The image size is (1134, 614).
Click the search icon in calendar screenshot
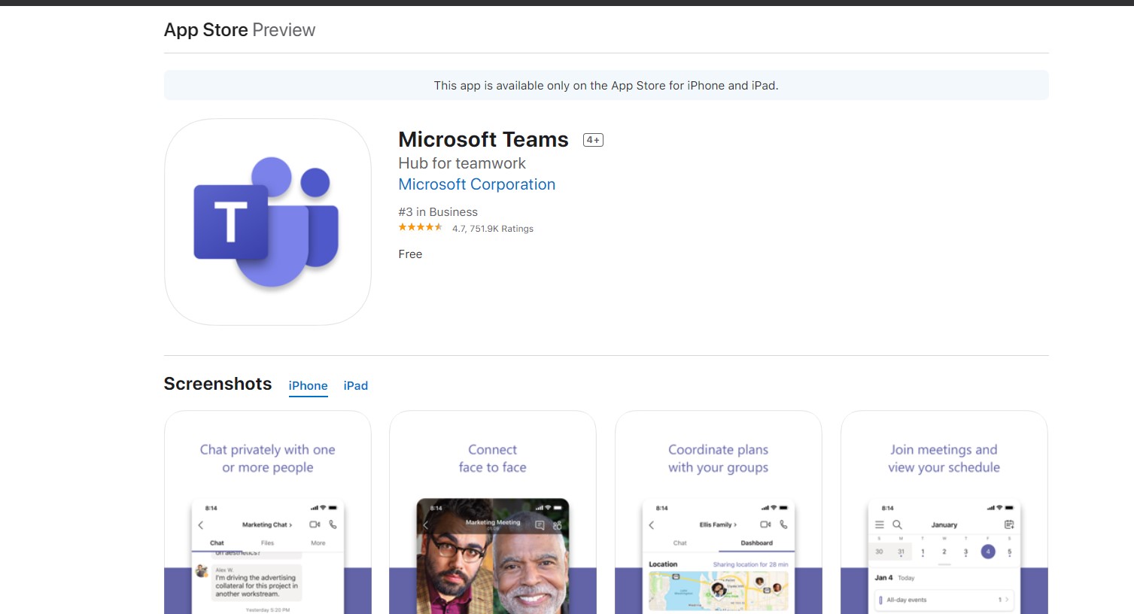897,524
